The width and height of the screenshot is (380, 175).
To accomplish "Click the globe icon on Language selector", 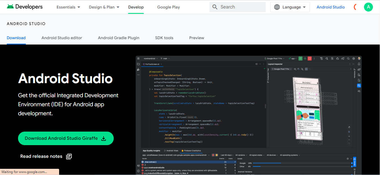I will tap(277, 7).
